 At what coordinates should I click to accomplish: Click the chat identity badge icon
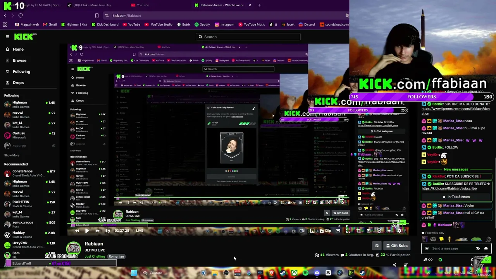(427, 249)
